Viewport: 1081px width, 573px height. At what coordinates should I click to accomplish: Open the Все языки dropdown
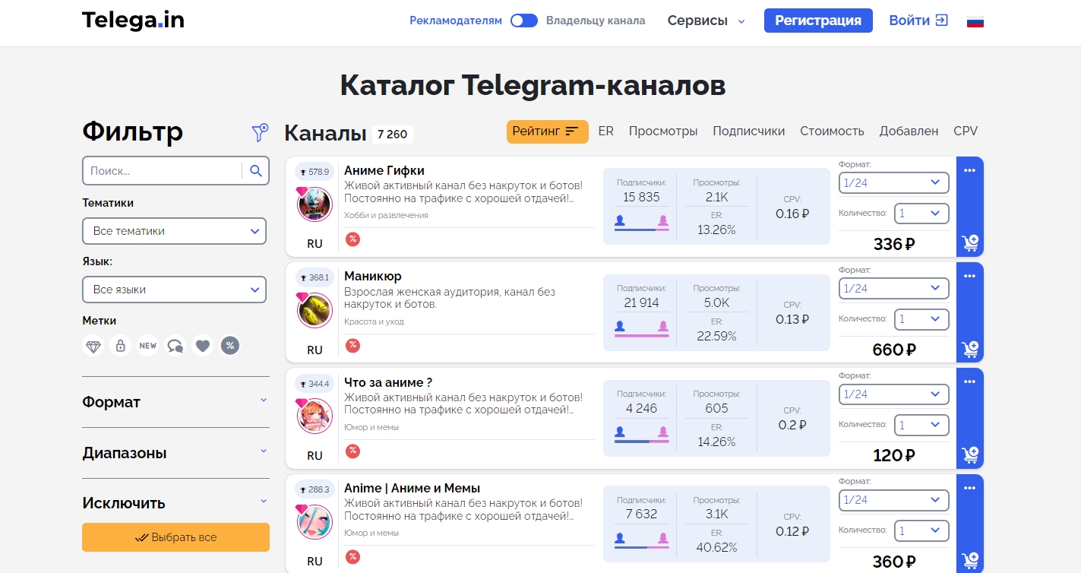[174, 289]
